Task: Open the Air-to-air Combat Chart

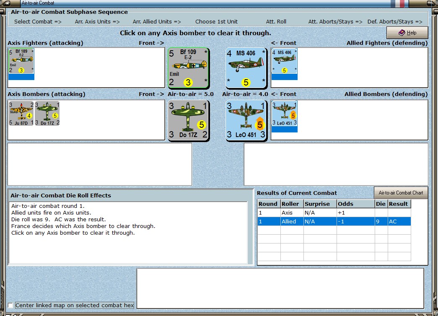Action: (x=401, y=193)
